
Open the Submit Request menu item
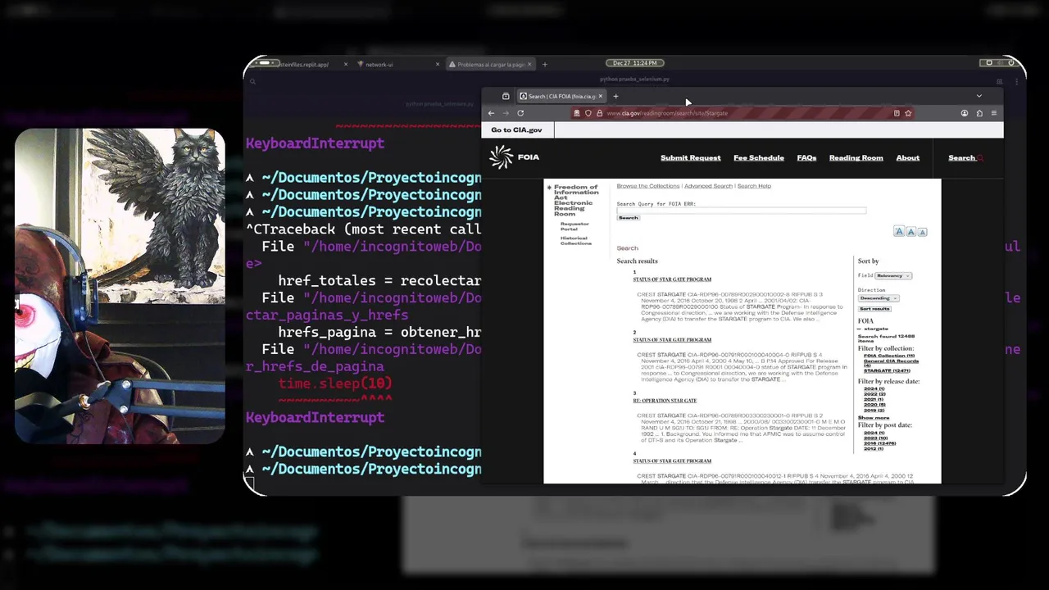pyautogui.click(x=690, y=157)
